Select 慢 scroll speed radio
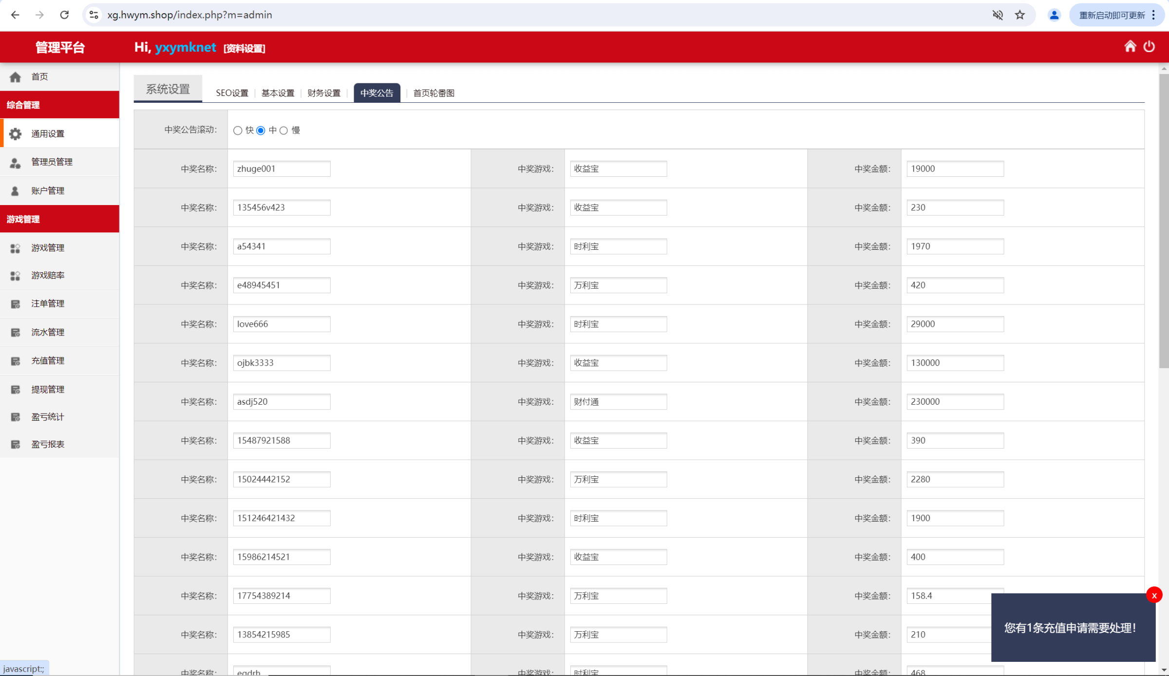This screenshot has width=1169, height=676. (284, 131)
